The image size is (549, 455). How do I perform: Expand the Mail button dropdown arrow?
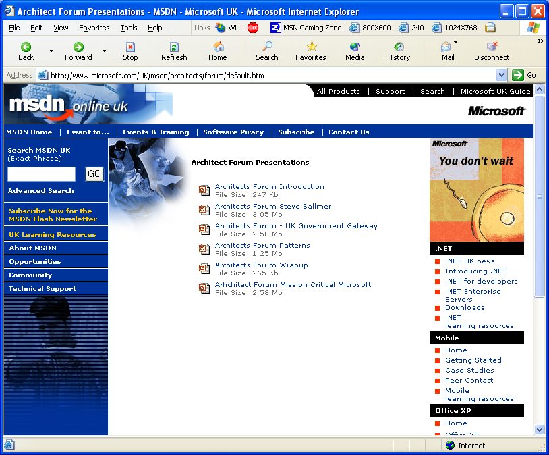click(x=456, y=43)
